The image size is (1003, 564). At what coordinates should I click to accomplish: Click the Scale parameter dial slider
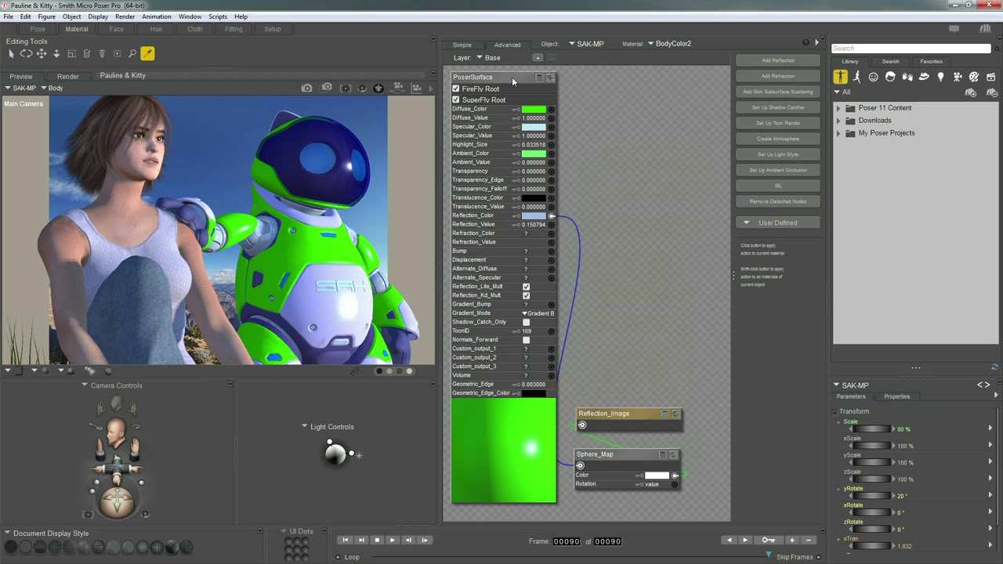[x=871, y=429]
